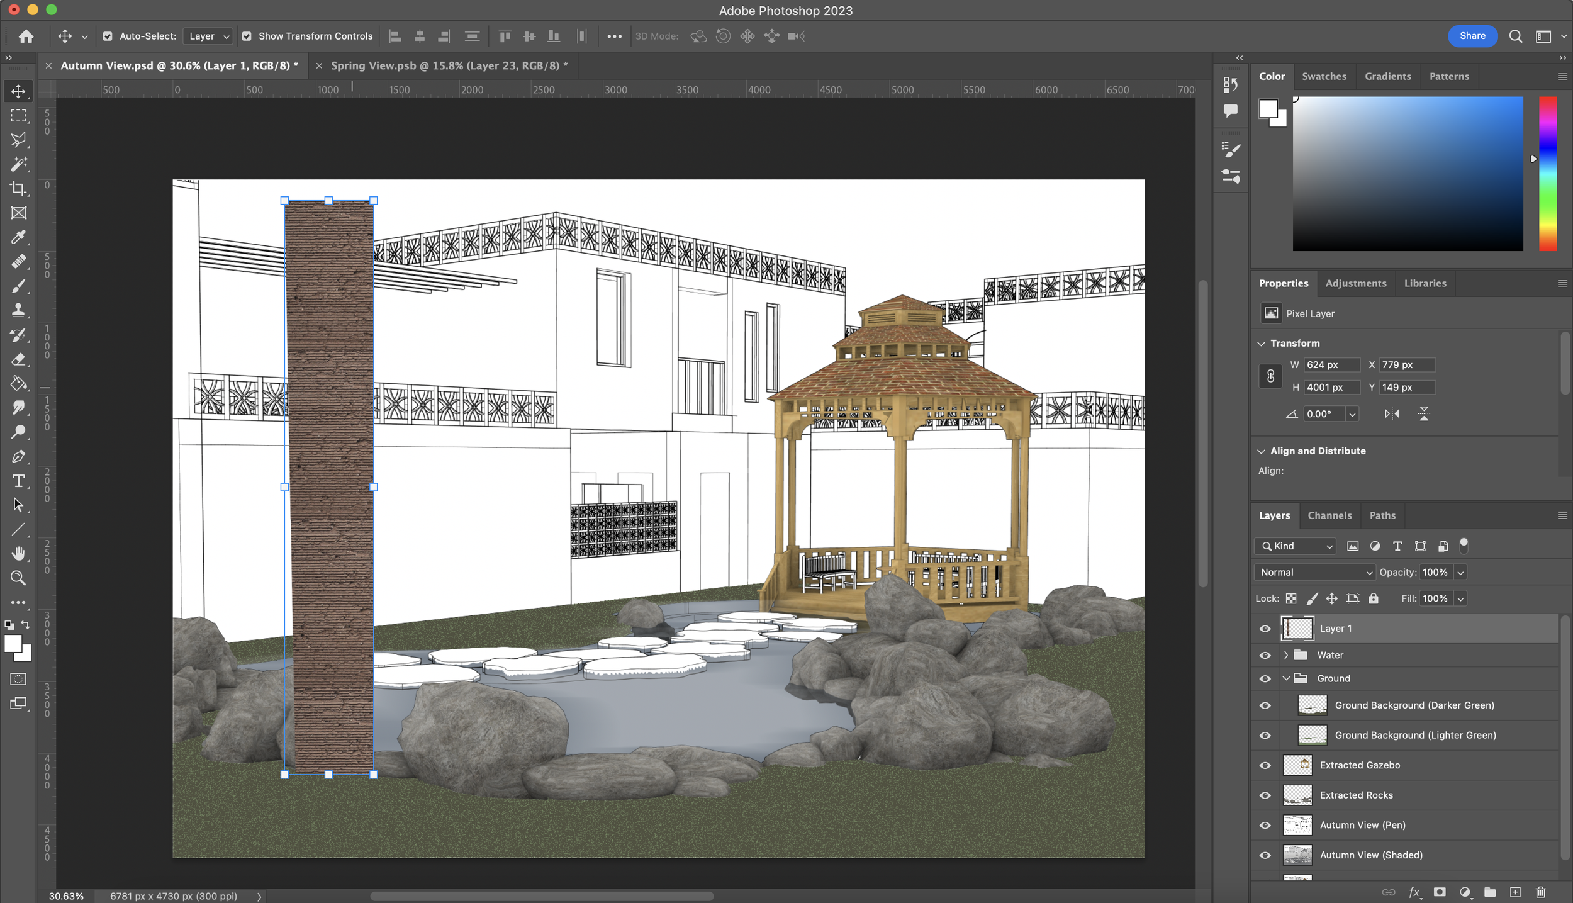Switch to the Channels tab
This screenshot has width=1573, height=903.
(1329, 515)
